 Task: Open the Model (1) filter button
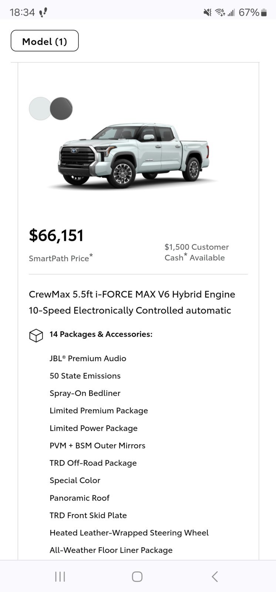45,41
